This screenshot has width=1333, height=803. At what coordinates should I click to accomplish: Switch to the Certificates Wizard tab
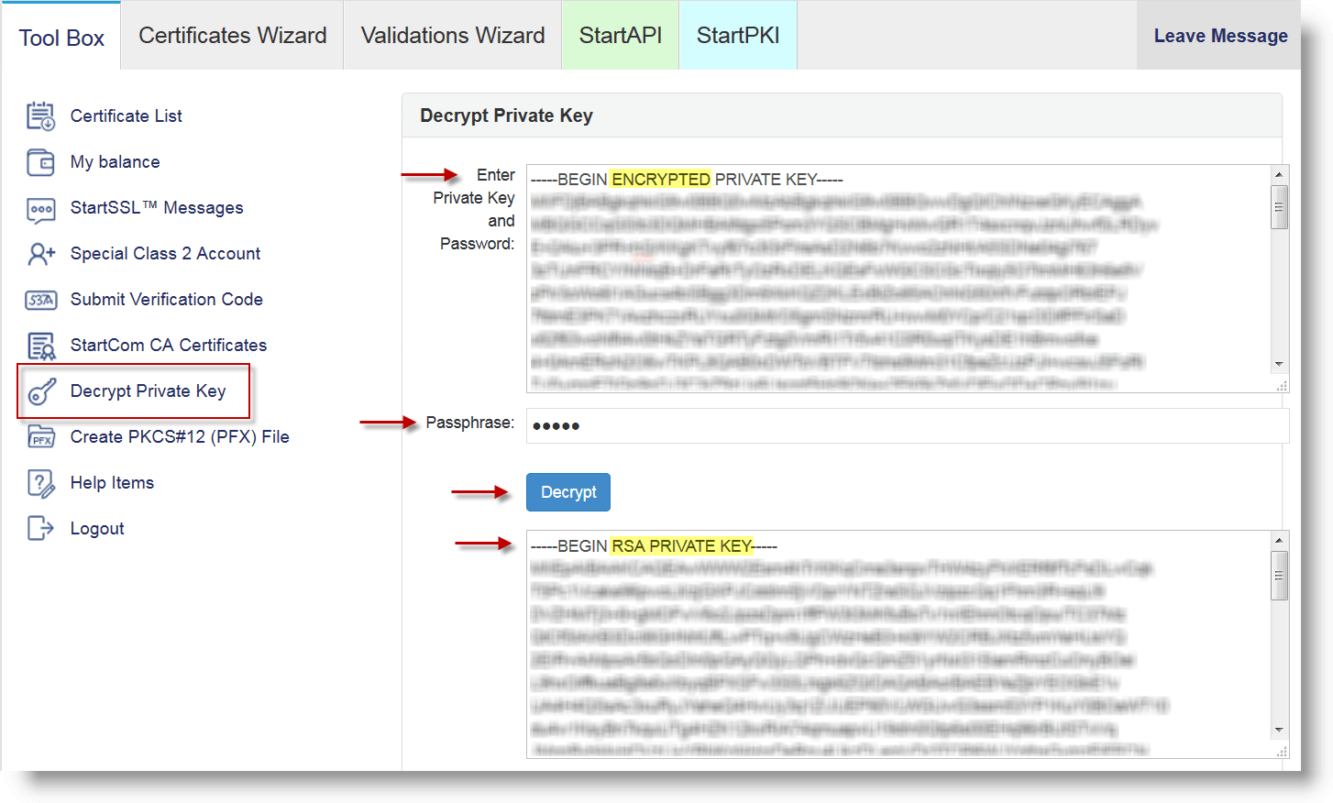point(232,35)
